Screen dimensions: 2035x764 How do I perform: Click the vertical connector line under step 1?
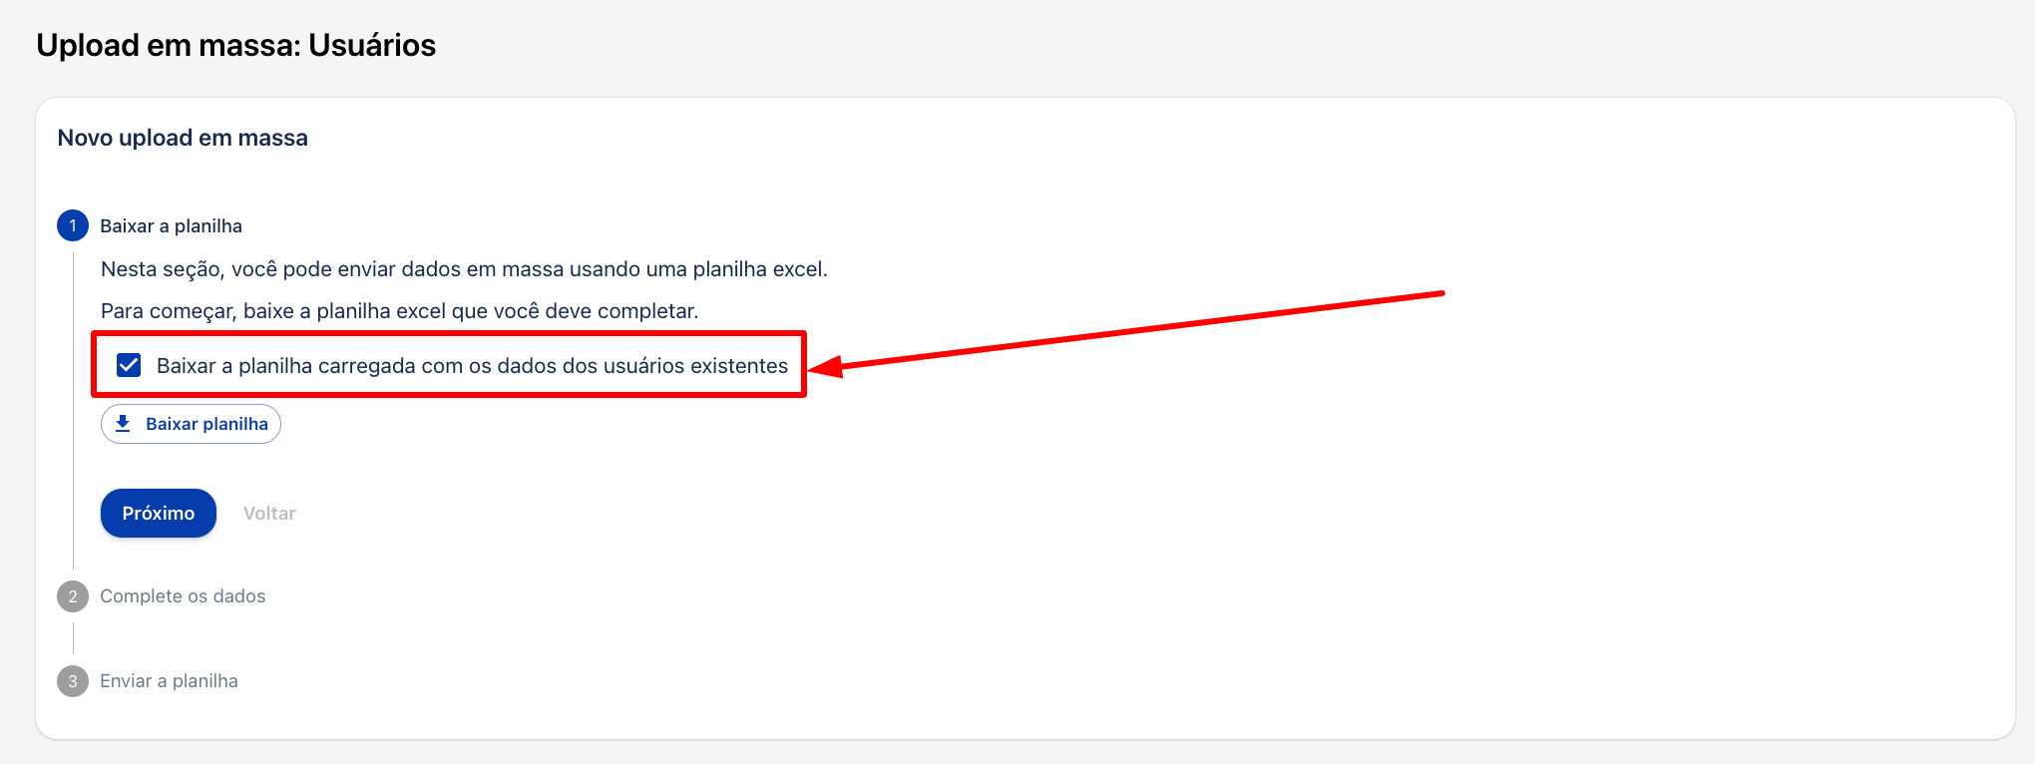click(x=74, y=411)
